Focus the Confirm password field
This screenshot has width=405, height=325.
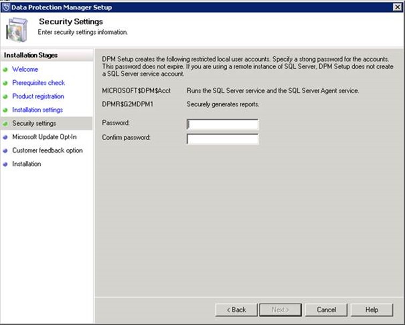click(222, 139)
